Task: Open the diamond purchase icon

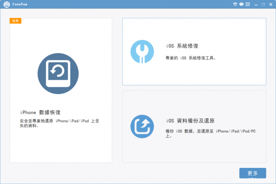Action: pyautogui.click(x=235, y=5)
